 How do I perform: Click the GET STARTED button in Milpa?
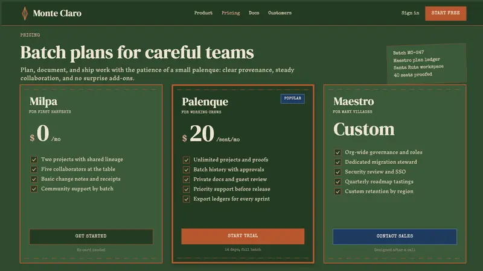(91, 236)
